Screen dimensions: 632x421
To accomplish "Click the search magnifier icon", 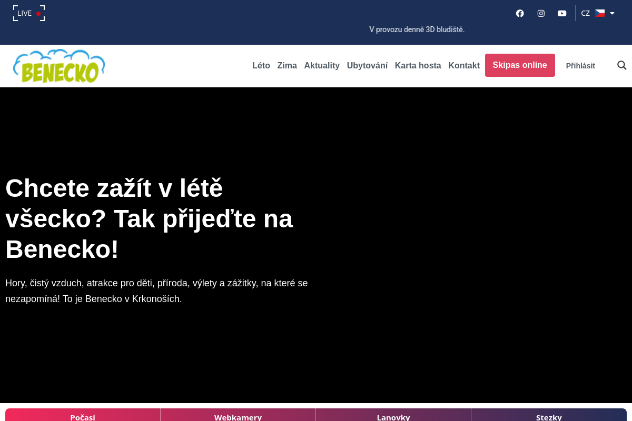I will point(621,65).
